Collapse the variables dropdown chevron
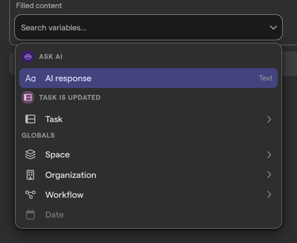The height and width of the screenshot is (243, 297). tap(273, 27)
